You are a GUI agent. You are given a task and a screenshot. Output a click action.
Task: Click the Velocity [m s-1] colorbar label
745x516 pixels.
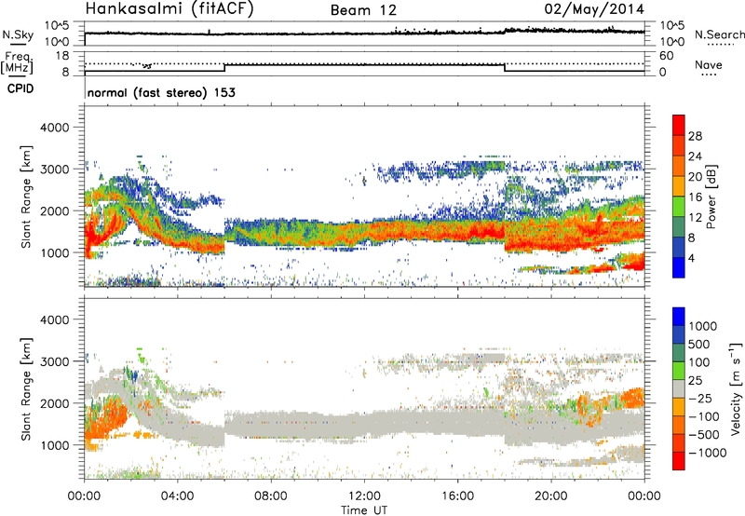pyautogui.click(x=736, y=388)
